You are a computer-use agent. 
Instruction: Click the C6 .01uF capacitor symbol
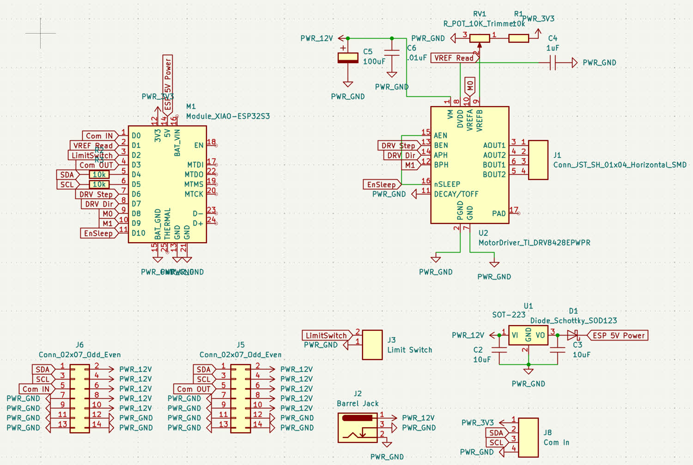pos(392,54)
